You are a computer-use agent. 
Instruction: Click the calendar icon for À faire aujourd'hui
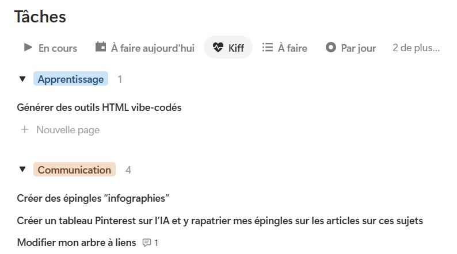click(101, 47)
